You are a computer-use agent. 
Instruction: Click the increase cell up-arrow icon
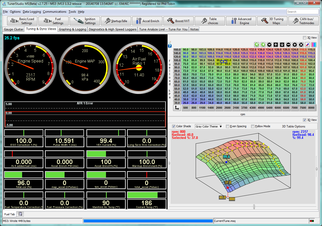(x=276, y=44)
